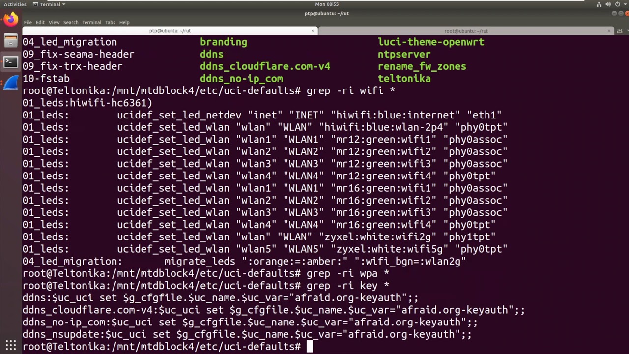Click the ddns_cloudflare.com-v4 listing entry

click(265, 66)
